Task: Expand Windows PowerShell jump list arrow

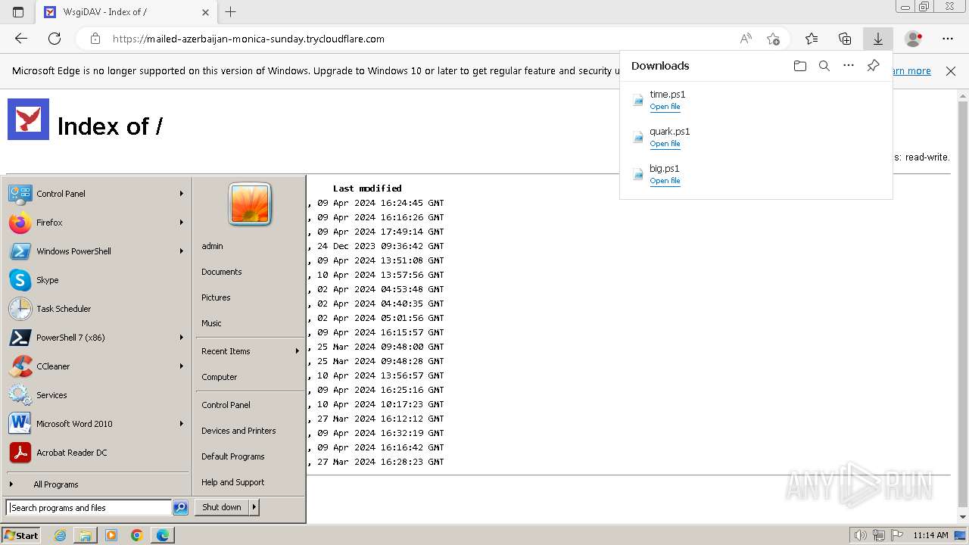Action: click(181, 251)
